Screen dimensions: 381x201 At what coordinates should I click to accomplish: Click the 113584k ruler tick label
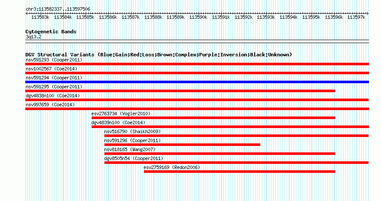tap(63, 17)
